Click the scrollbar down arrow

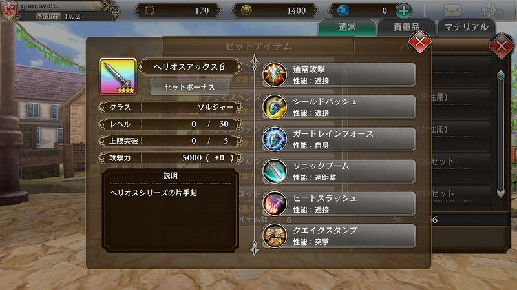(x=500, y=193)
